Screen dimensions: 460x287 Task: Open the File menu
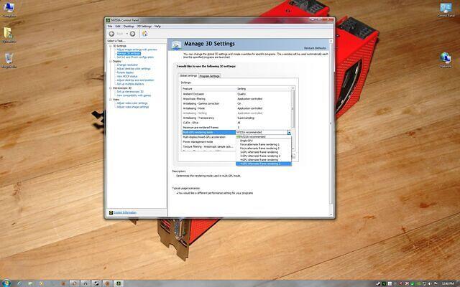[x=110, y=26]
